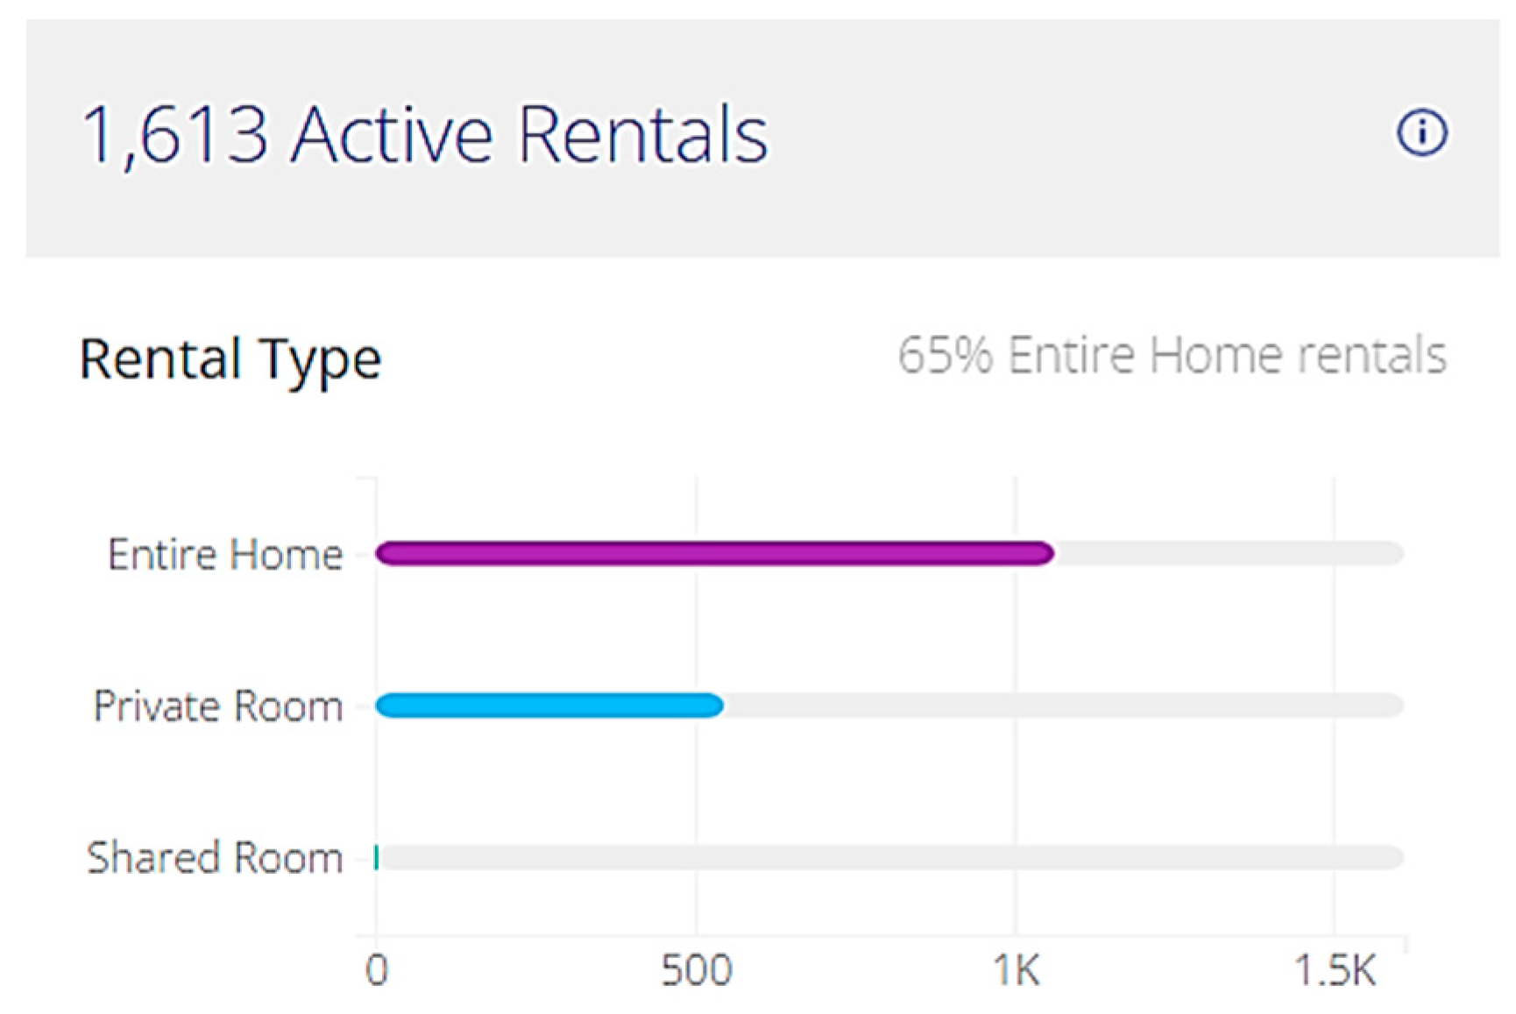This screenshot has height=1014, width=1516.
Task: Select the Shared Room category label
Action: tap(215, 858)
